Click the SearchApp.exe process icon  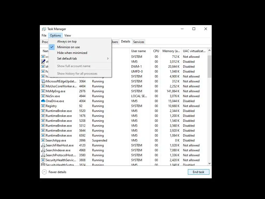(43, 140)
